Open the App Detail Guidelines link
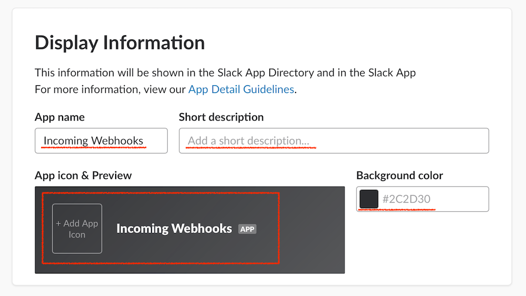526x296 pixels. (241, 89)
